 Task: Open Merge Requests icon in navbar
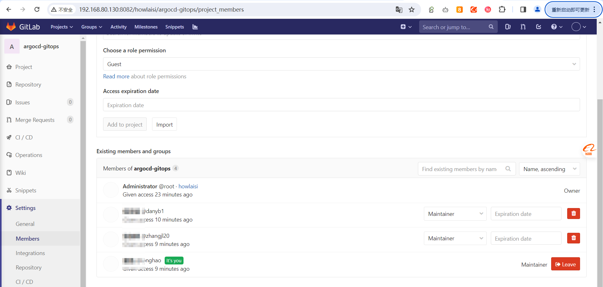click(523, 27)
